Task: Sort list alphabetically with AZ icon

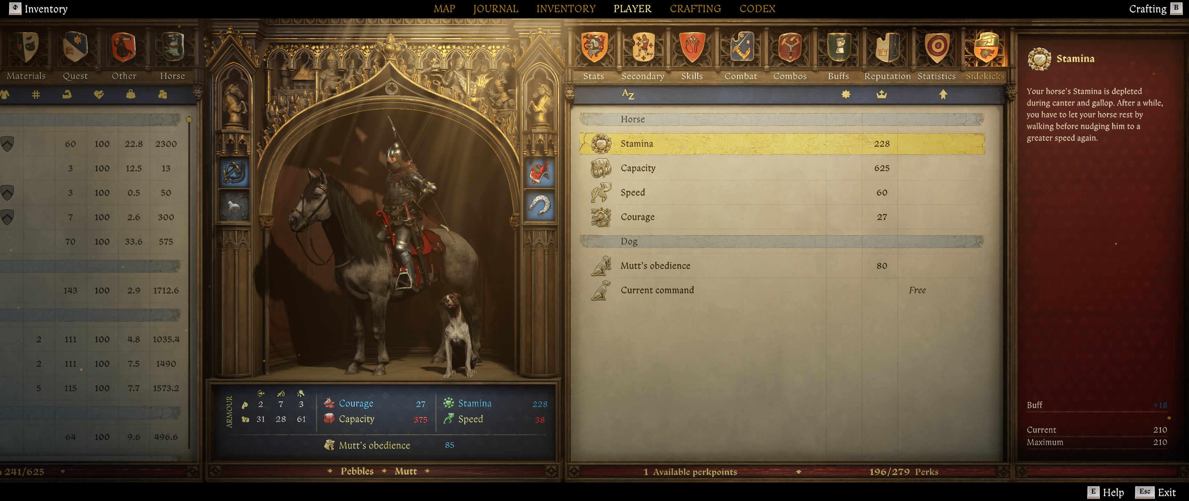Action: (628, 95)
